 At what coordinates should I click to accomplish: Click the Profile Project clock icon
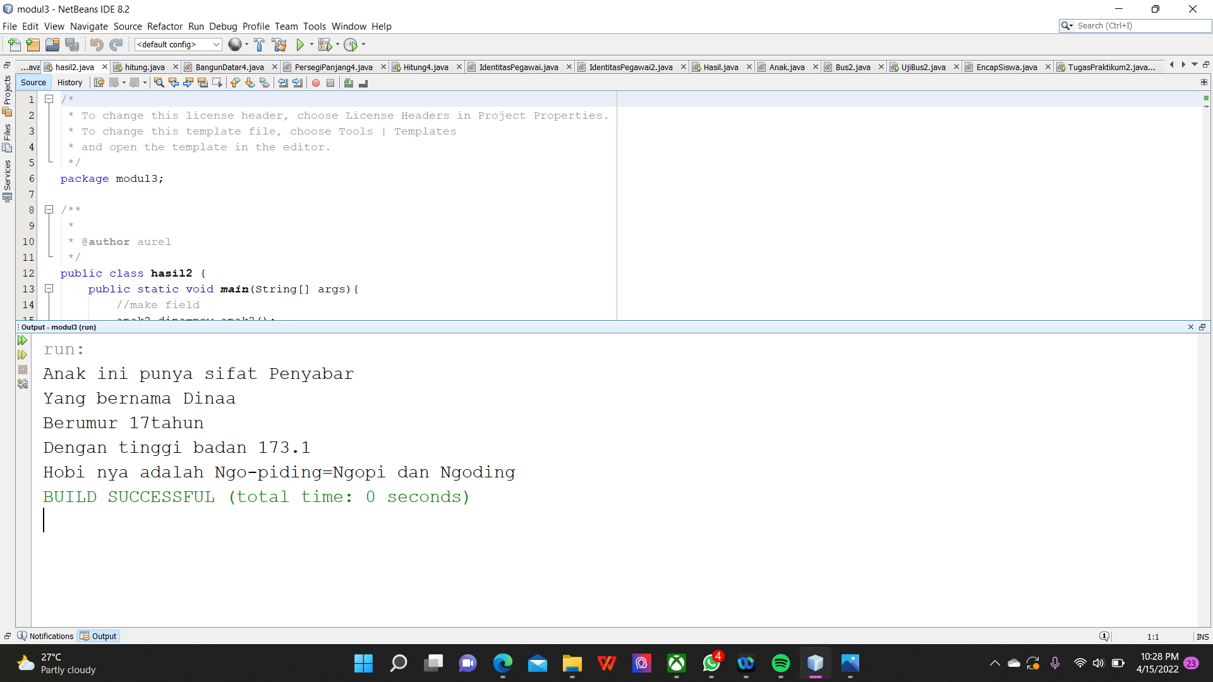click(351, 44)
